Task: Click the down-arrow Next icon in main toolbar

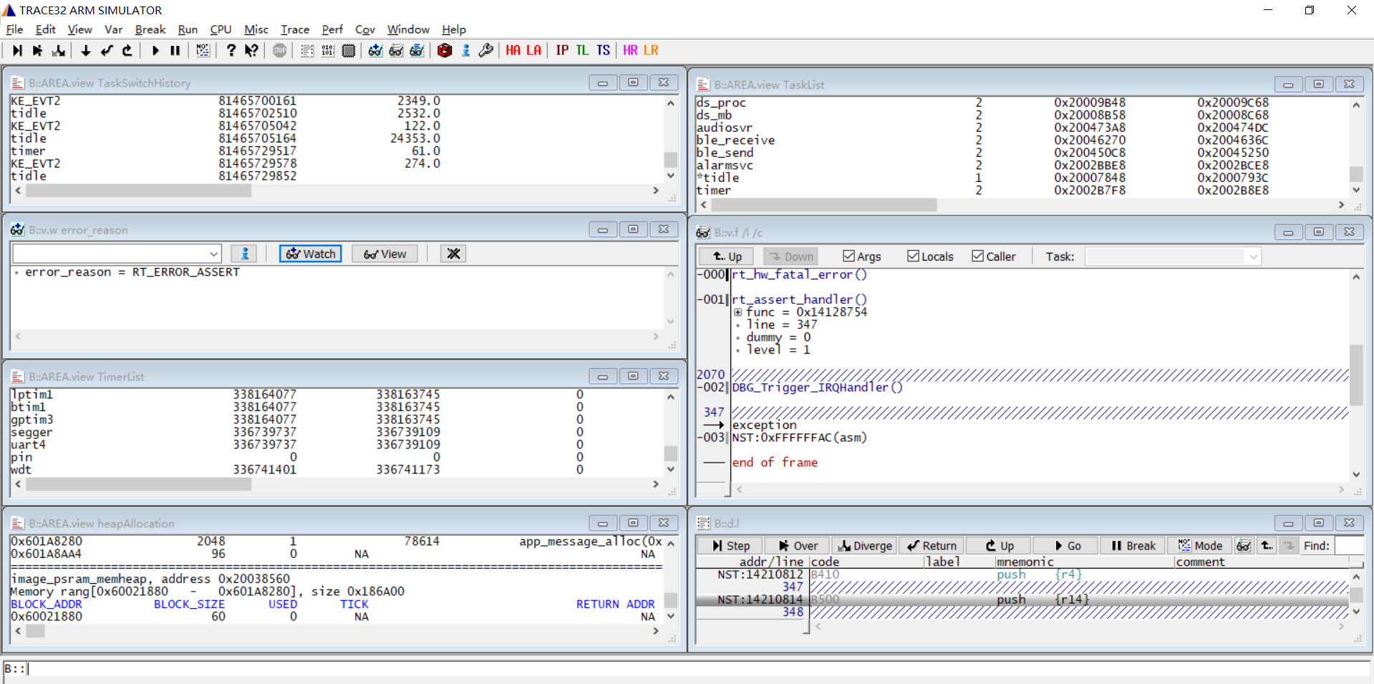Action: [86, 50]
